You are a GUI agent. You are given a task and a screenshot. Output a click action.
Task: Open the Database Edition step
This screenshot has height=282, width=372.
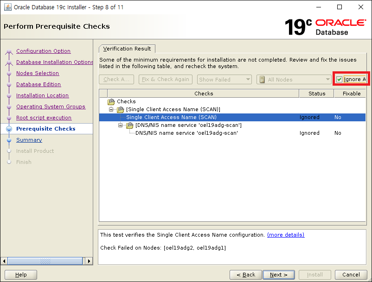(38, 84)
